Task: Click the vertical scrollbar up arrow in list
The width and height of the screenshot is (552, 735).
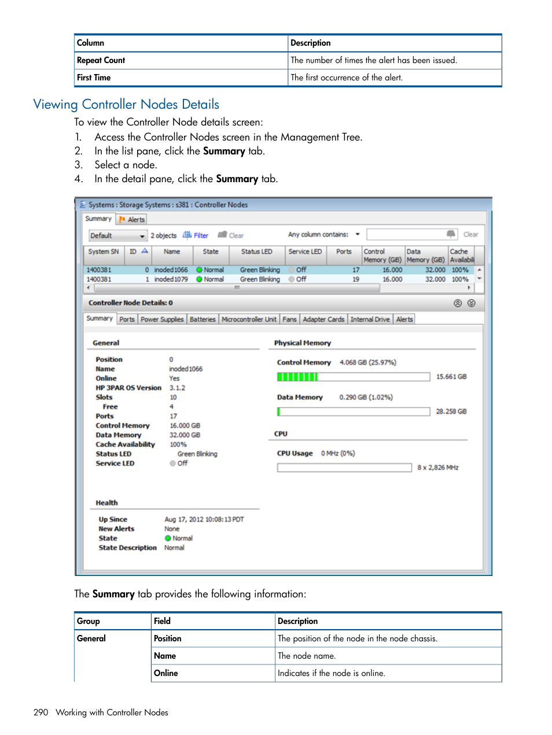Action: tap(479, 270)
